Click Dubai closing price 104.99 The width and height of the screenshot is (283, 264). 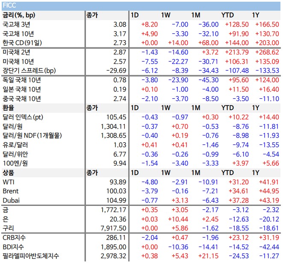(x=116, y=200)
